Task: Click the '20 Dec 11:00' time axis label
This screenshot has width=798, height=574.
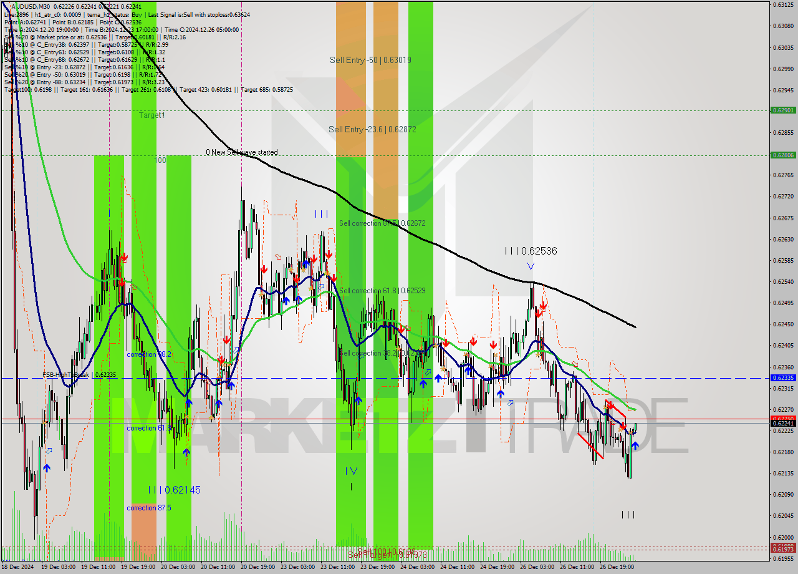Action: [218, 567]
